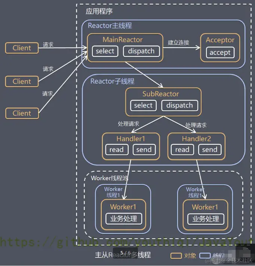Image resolution: width=255 pixels, height=266 pixels.
Task: Select the MainReactor title
Action: pos(123,40)
